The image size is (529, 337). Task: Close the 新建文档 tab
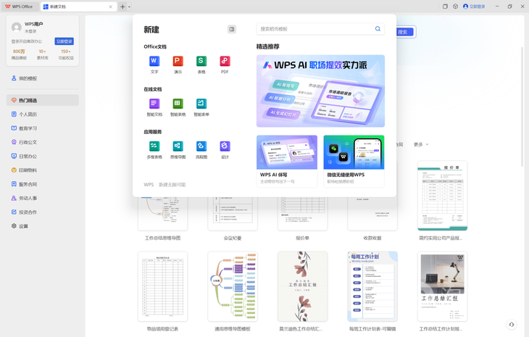coord(110,7)
